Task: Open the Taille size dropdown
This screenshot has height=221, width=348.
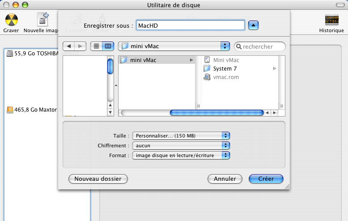Action: [x=181, y=136]
